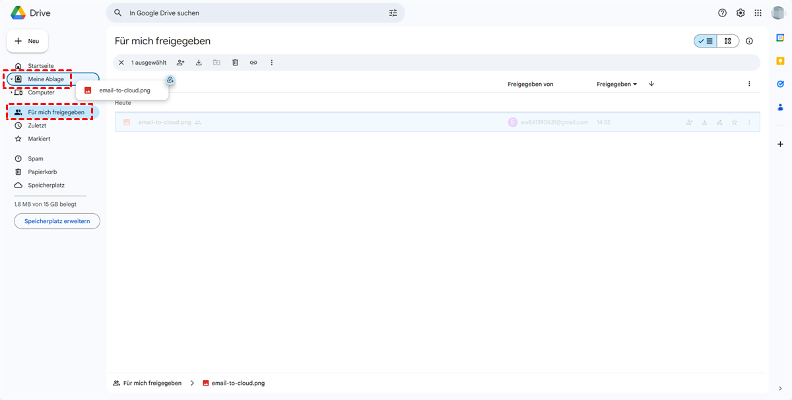The height and width of the screenshot is (400, 792).
Task: Open column header more options dots
Action: click(x=749, y=84)
